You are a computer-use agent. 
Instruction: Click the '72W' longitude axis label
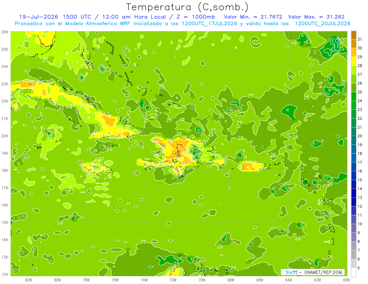(x=173, y=280)
